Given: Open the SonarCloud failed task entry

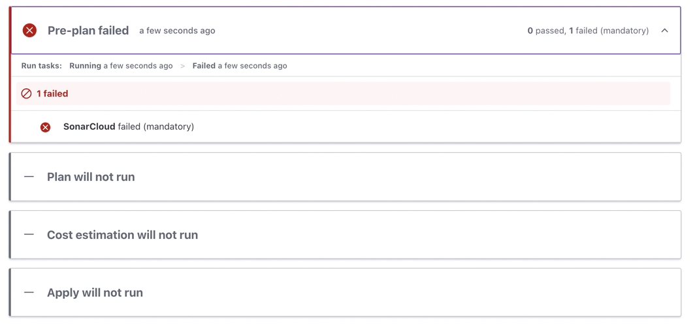Looking at the screenshot, I should [x=89, y=127].
